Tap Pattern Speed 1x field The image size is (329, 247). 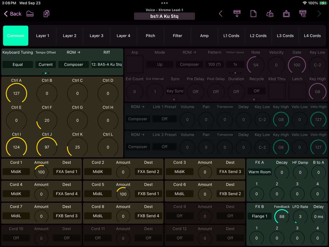coord(235,64)
